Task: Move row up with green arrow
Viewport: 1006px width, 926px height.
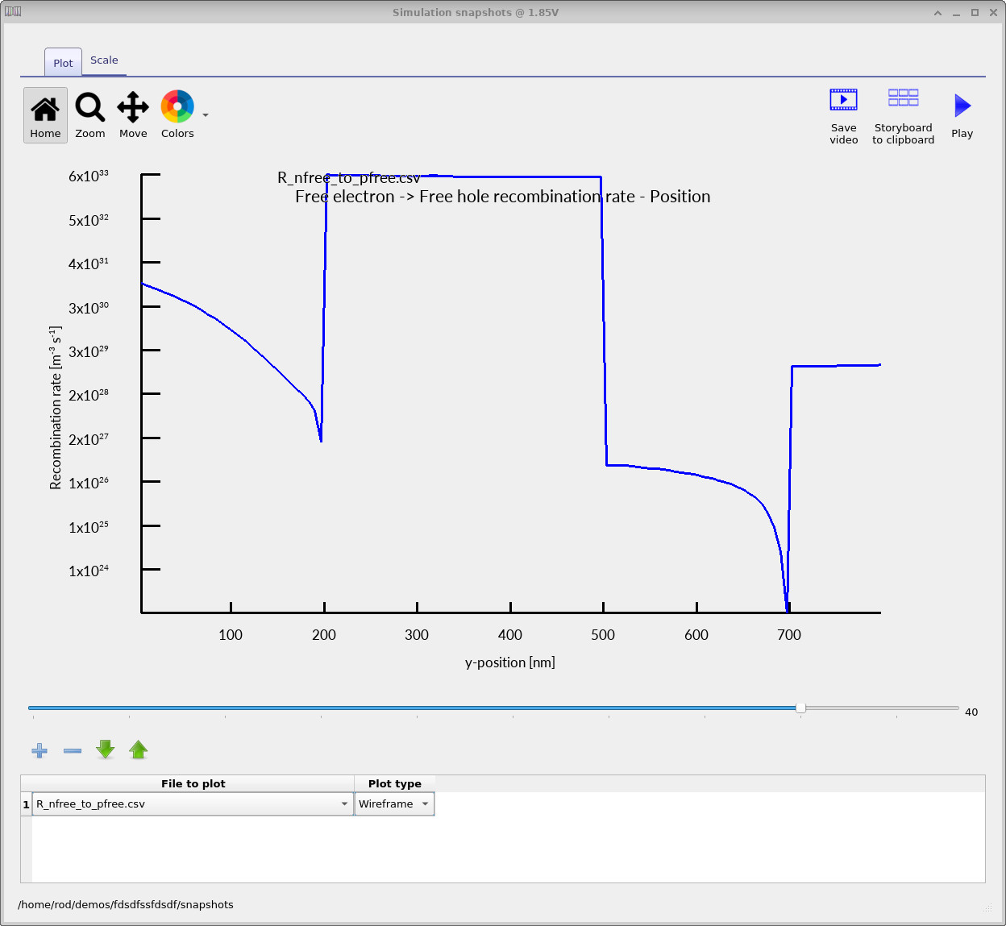Action: (139, 750)
